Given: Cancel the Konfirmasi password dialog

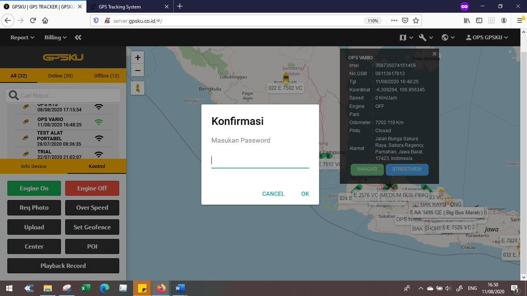Looking at the screenshot, I should coord(273,194).
